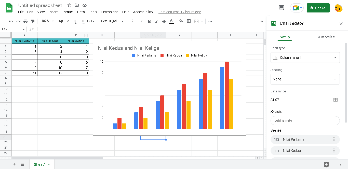
Task: Open comment history icon
Action: 282,8
